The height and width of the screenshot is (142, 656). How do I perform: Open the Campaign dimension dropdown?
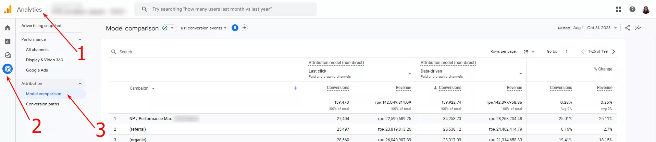142,88
